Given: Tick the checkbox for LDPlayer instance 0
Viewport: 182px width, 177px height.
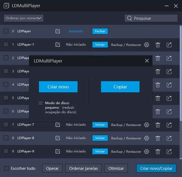Looking at the screenshot, I should [x=6, y=31].
